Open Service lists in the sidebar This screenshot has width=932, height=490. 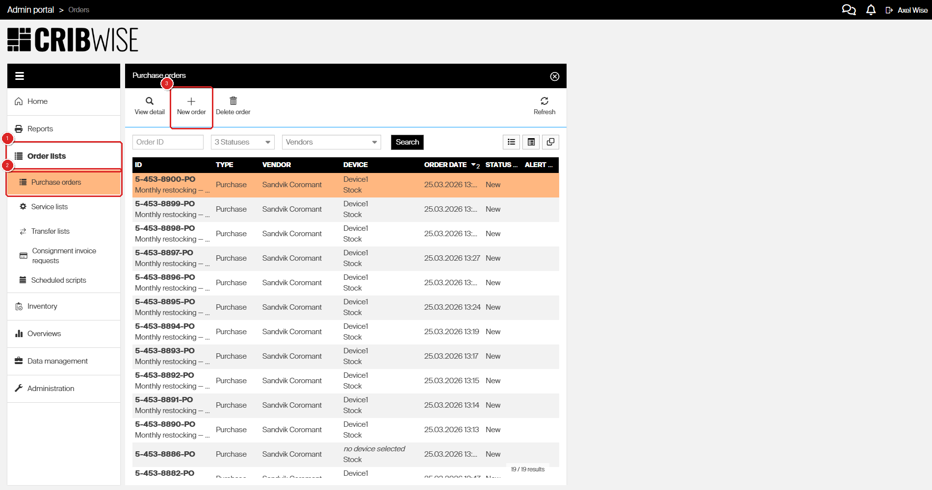tap(50, 207)
